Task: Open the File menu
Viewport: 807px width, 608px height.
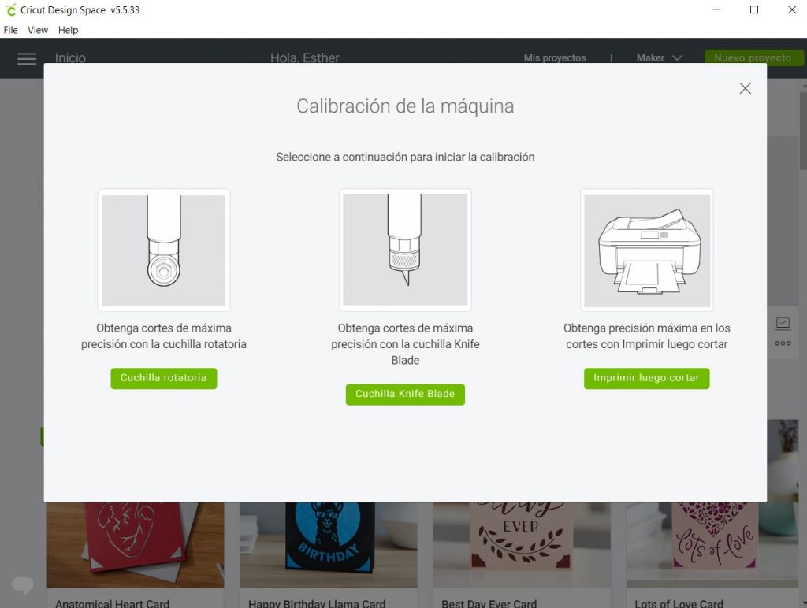Action: (x=11, y=30)
